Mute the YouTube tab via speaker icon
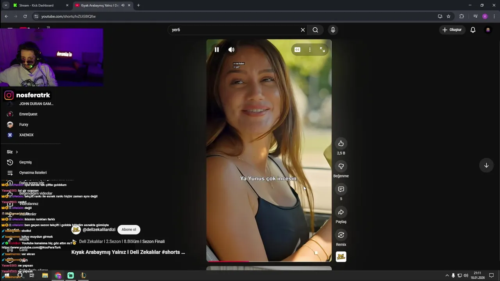Image resolution: width=500 pixels, height=281 pixels. click(x=123, y=5)
